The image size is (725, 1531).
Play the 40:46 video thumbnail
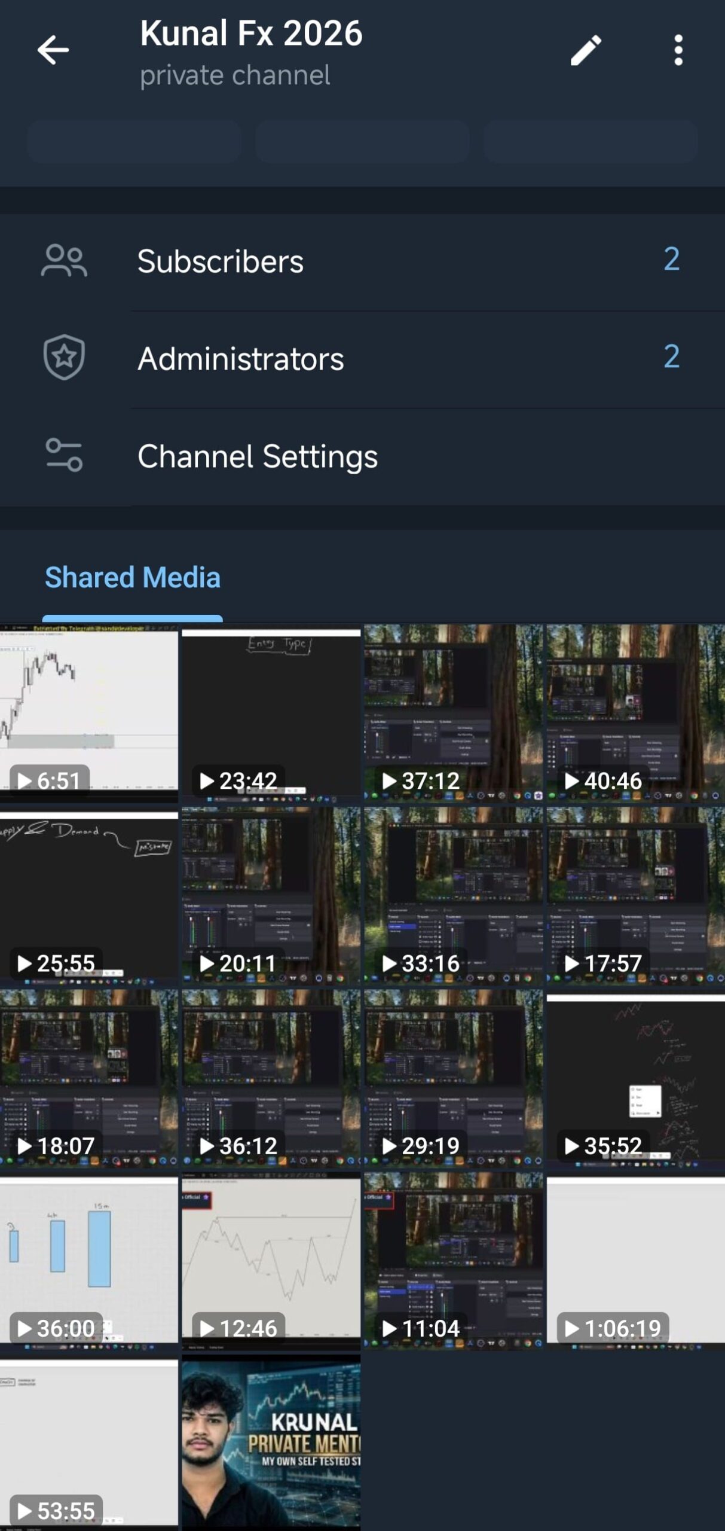pyautogui.click(x=636, y=713)
